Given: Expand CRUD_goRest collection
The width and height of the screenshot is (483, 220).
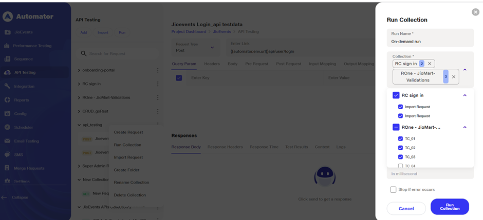Looking at the screenshot, I should (x=79, y=111).
